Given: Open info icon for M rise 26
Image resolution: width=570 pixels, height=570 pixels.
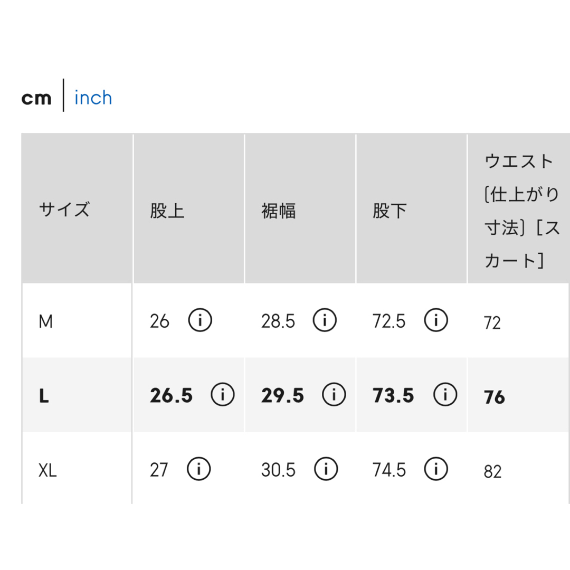Looking at the screenshot, I should coord(200,320).
